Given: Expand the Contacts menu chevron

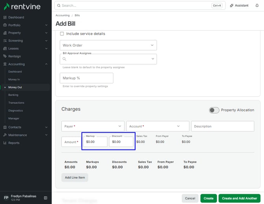Looking at the screenshot, I should click(46, 127).
